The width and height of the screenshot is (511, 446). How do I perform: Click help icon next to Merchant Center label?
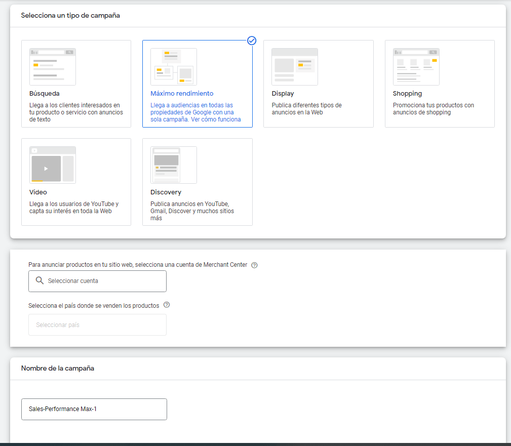(x=254, y=265)
